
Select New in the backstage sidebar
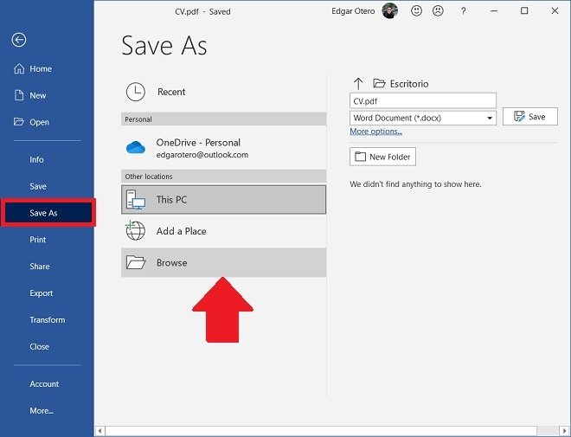point(30,95)
